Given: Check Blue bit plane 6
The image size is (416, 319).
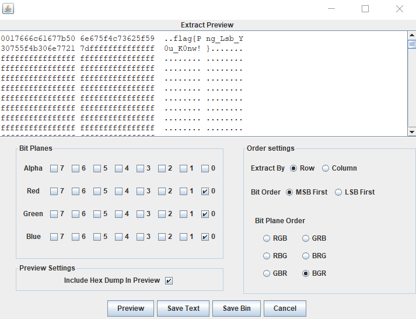Looking at the screenshot, I should click(x=76, y=237).
